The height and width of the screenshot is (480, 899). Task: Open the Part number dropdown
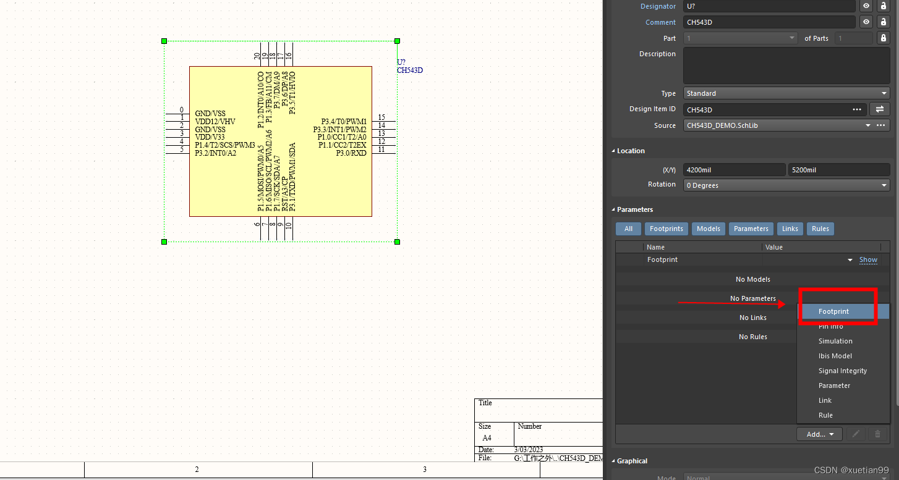[x=741, y=38]
